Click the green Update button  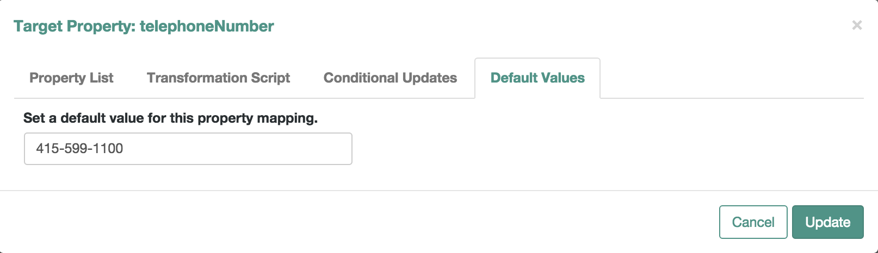(x=827, y=222)
